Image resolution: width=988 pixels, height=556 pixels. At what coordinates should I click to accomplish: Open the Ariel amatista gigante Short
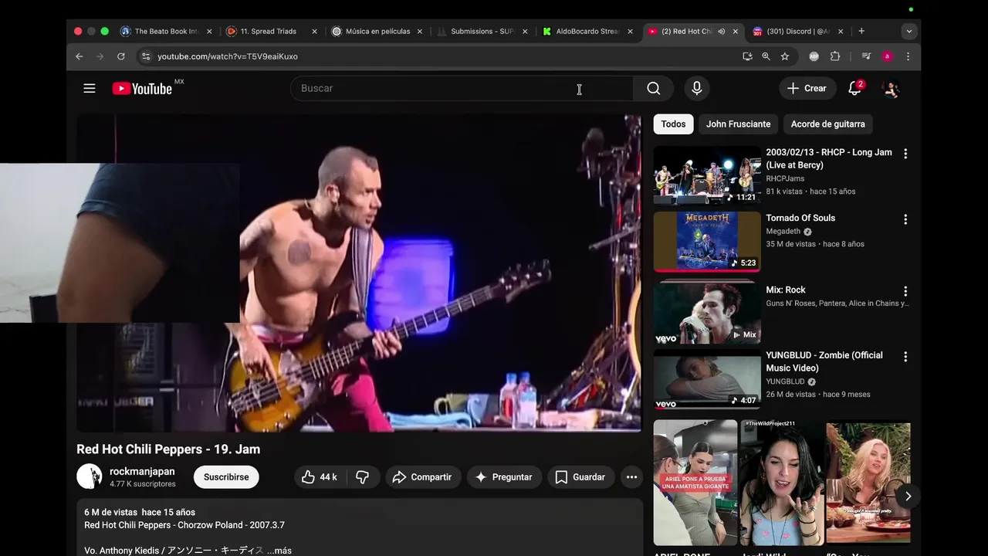[x=695, y=483]
